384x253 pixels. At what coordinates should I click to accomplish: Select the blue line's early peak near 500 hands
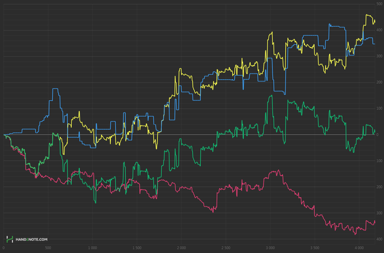point(55,89)
